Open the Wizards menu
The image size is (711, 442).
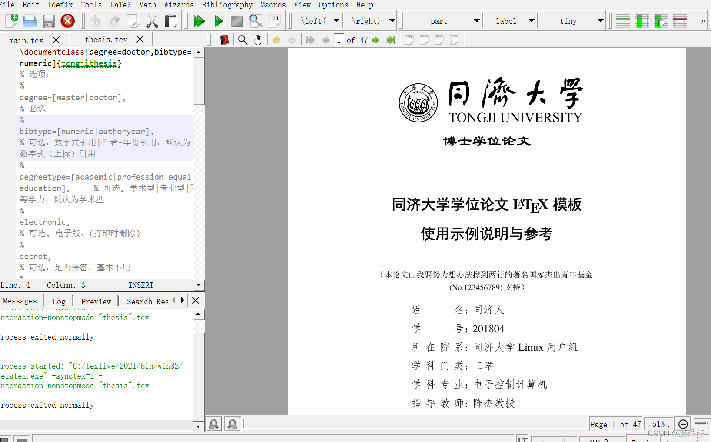pyautogui.click(x=179, y=5)
